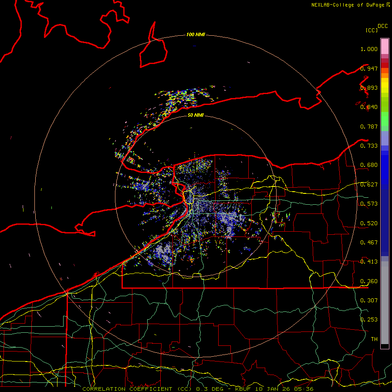Screen dimensions: 392x392
Task: Select the 0.307 scale value
Action: 369,300
